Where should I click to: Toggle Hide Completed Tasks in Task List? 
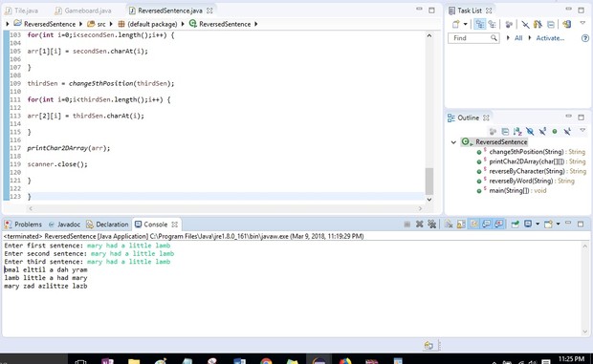tap(525, 25)
